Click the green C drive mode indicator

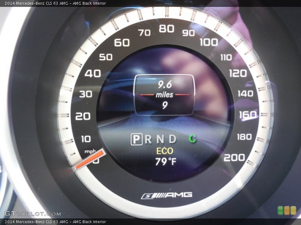pyautogui.click(x=192, y=138)
